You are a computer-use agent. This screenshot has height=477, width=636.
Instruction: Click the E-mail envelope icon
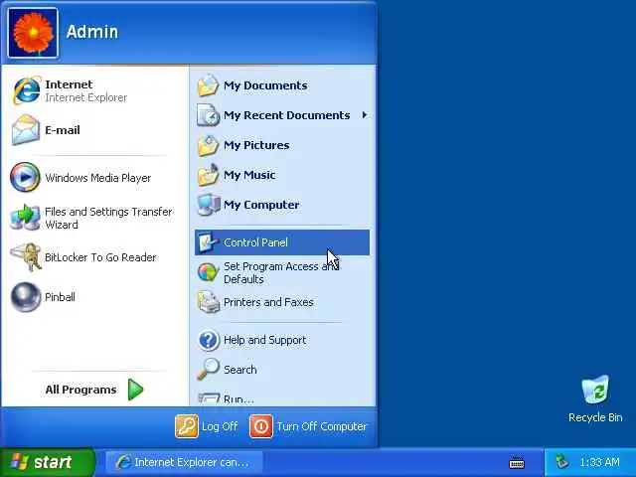(26, 130)
